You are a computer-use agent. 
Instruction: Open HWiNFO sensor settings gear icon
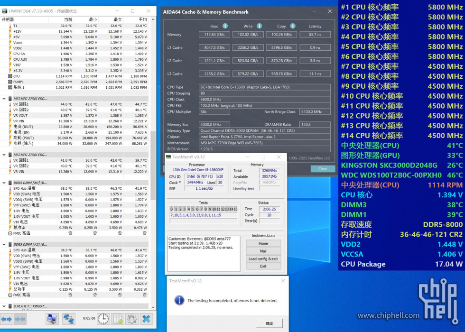pyautogui.click(x=131, y=319)
